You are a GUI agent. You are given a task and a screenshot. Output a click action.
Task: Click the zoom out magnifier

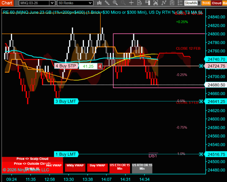[x=123, y=3]
